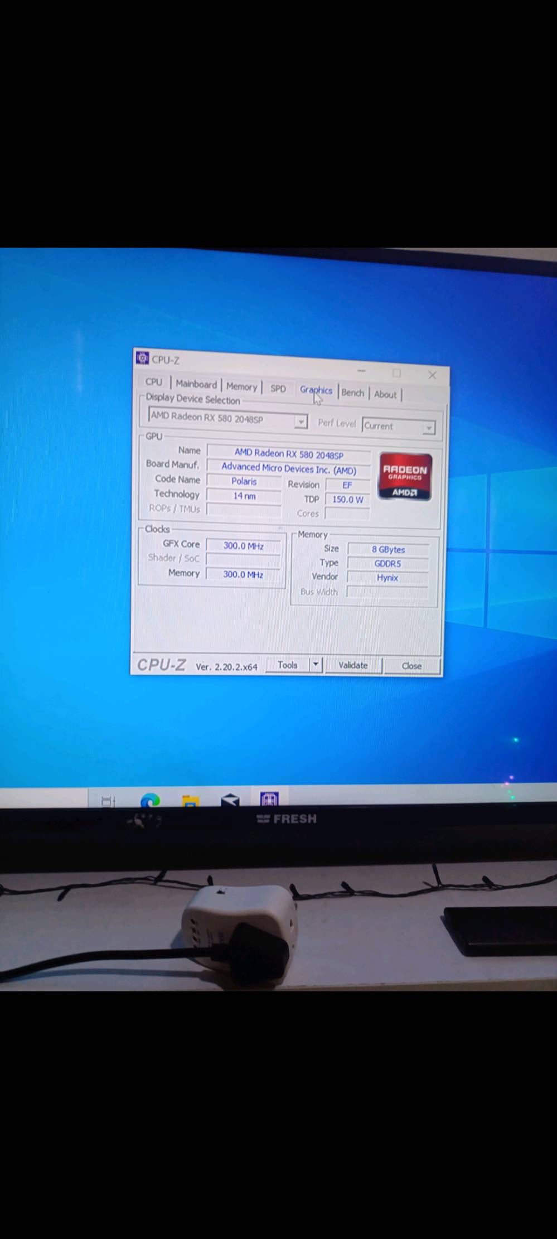
Task: Select the Graphics tab
Action: (316, 390)
